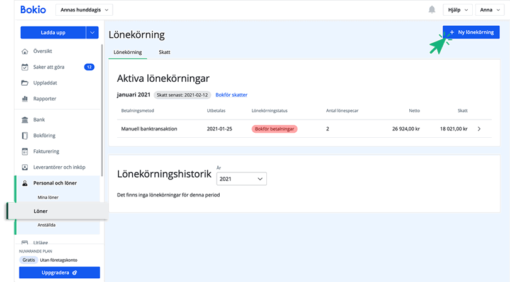The width and height of the screenshot is (510, 282).
Task: Click the Rapporter bar chart icon
Action: point(25,99)
